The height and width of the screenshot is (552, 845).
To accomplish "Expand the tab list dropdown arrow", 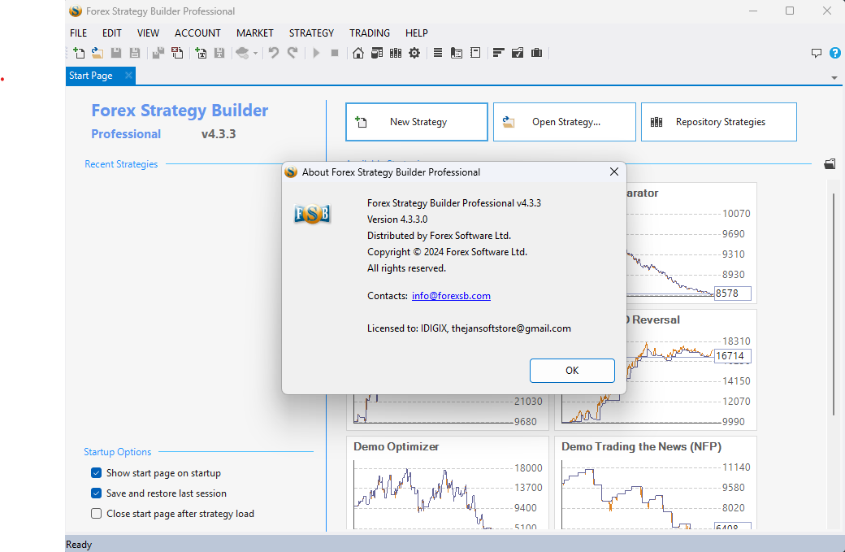I will tap(834, 77).
